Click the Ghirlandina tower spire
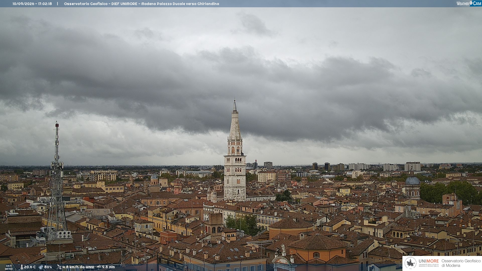Screen dimensions: 482x271 point(235,120)
